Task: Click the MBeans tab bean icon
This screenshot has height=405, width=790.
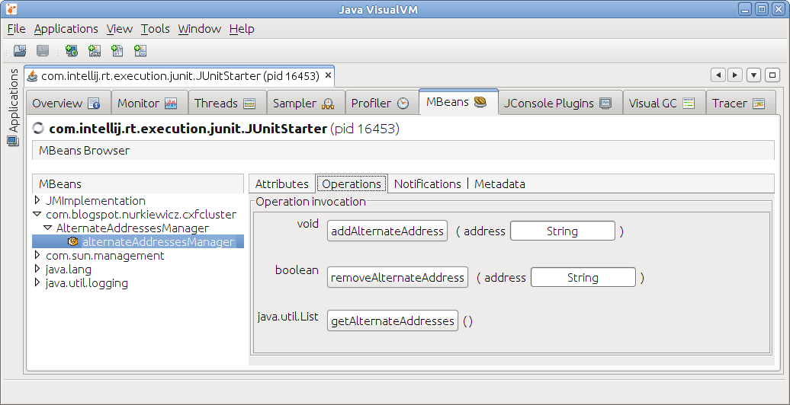Action: coord(480,102)
